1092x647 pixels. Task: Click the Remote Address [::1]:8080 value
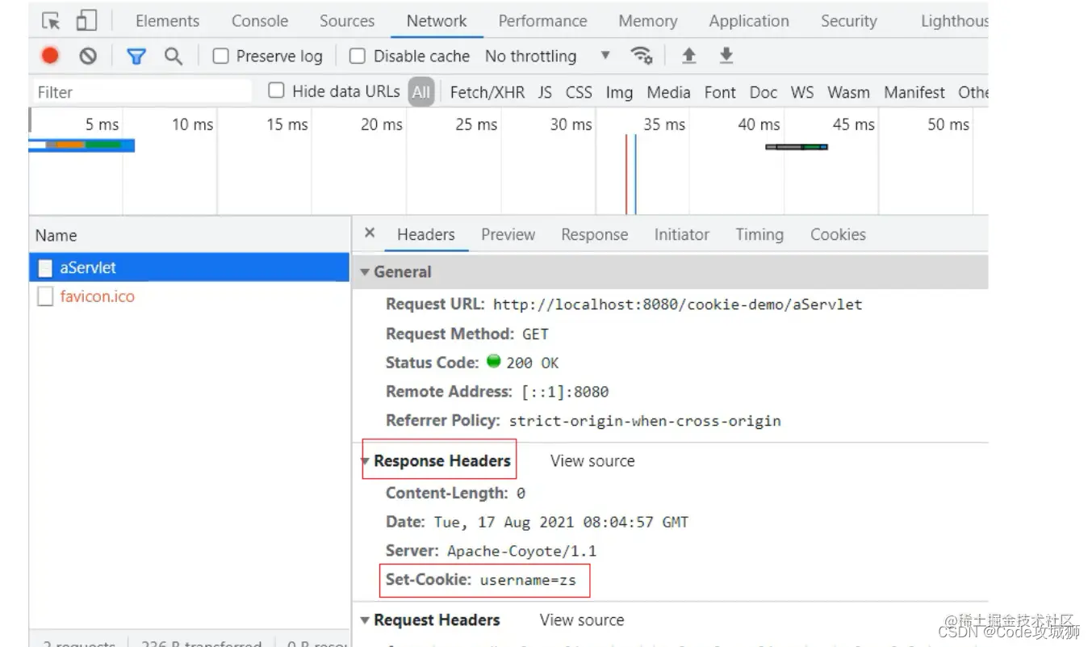(565, 392)
